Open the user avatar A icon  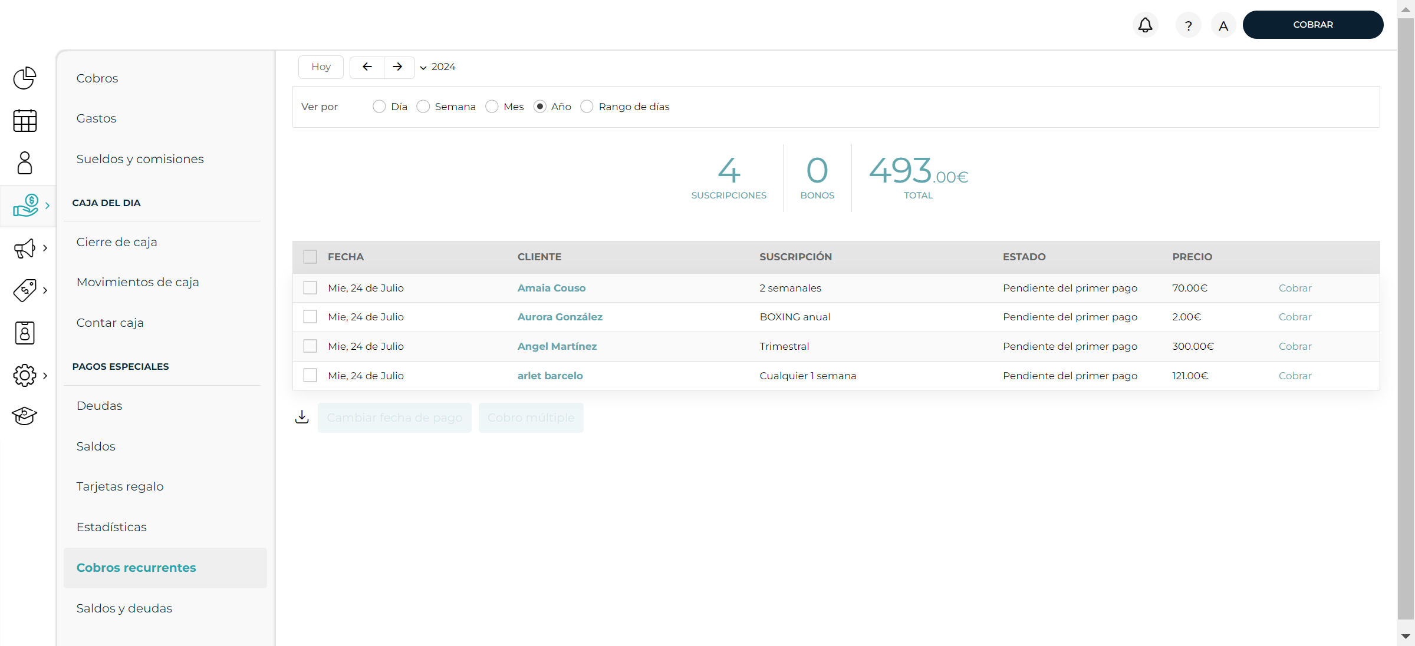point(1223,25)
